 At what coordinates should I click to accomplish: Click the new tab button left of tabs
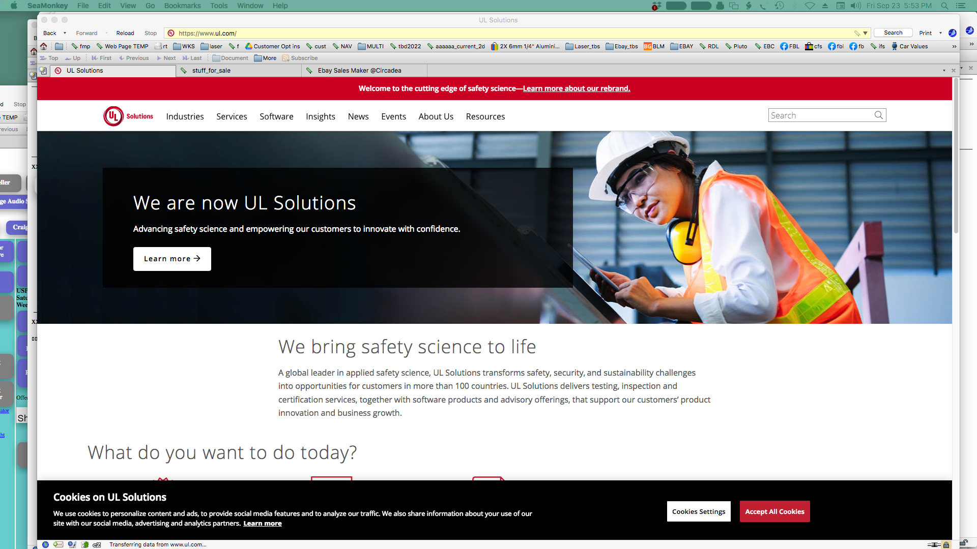pyautogui.click(x=43, y=71)
